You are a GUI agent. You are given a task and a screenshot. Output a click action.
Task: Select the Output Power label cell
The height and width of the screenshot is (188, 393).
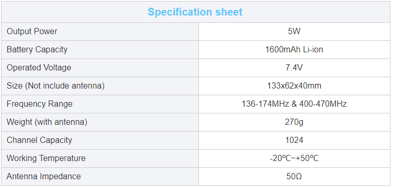point(100,32)
